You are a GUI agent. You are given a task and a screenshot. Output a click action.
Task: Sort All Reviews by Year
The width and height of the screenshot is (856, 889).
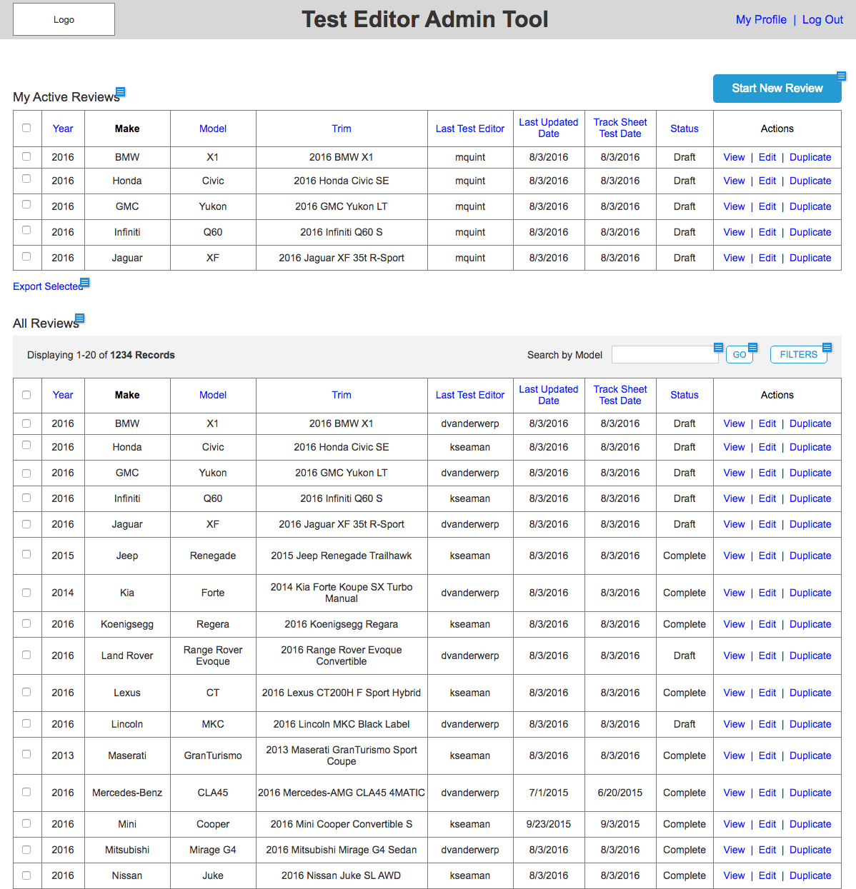63,395
